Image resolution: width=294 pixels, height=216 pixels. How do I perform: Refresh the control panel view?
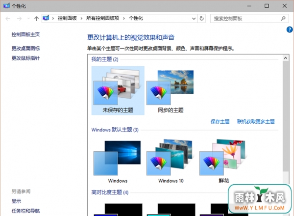coord(201,18)
